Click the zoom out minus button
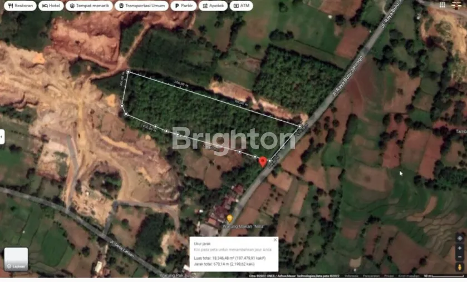Image resolution: width=467 pixels, height=282 pixels. pyautogui.click(x=460, y=257)
